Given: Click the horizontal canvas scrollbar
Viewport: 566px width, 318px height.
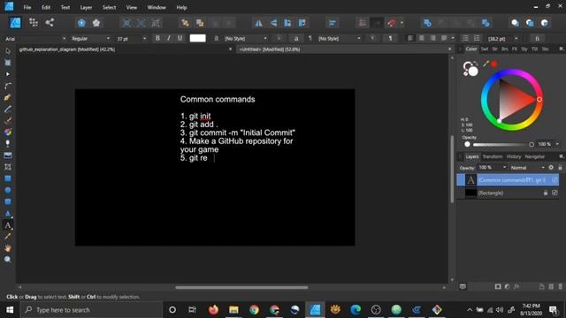Looking at the screenshot, I should (x=241, y=287).
